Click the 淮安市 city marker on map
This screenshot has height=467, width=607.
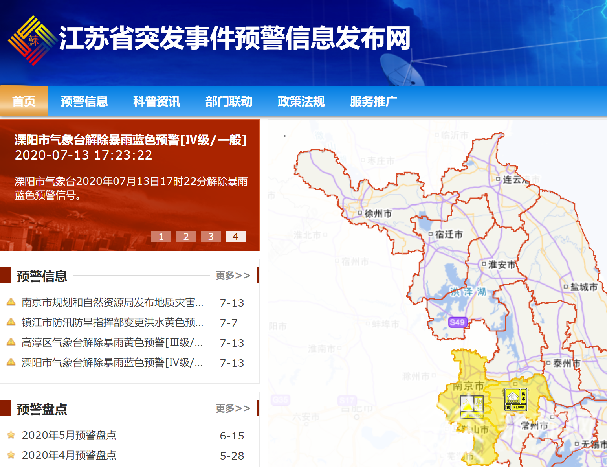pyautogui.click(x=484, y=264)
